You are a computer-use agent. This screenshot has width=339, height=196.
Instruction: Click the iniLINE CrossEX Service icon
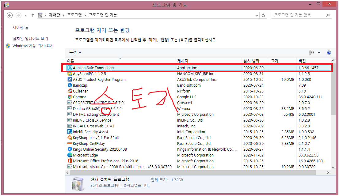coord(70,120)
